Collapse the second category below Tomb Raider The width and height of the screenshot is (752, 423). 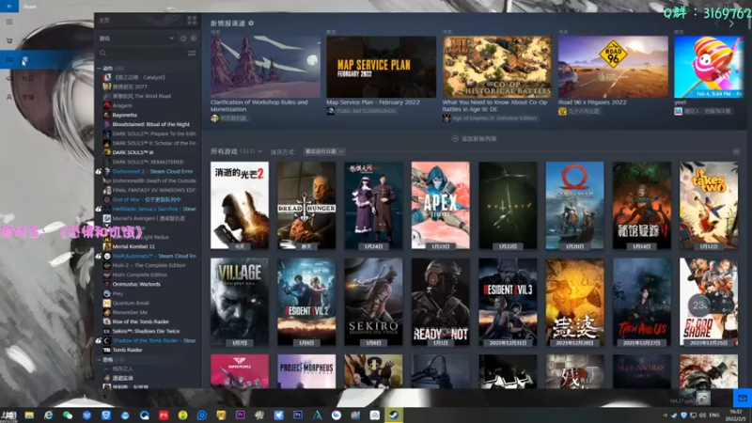pyautogui.click(x=100, y=359)
